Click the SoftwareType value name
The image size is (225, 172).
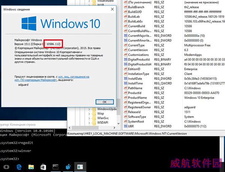point(137,117)
